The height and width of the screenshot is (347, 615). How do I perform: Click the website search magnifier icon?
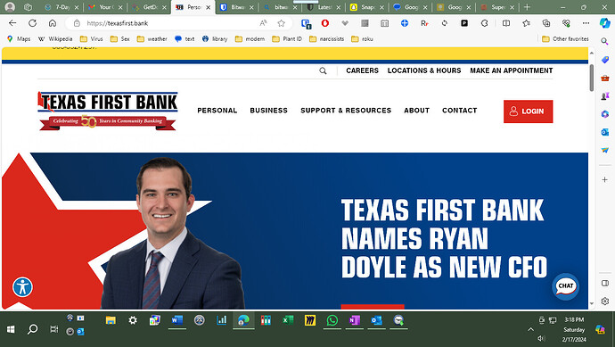(x=323, y=70)
